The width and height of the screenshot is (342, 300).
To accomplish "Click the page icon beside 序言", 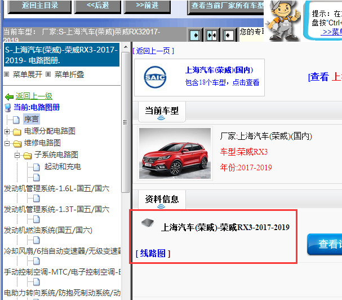I will 16,120.
